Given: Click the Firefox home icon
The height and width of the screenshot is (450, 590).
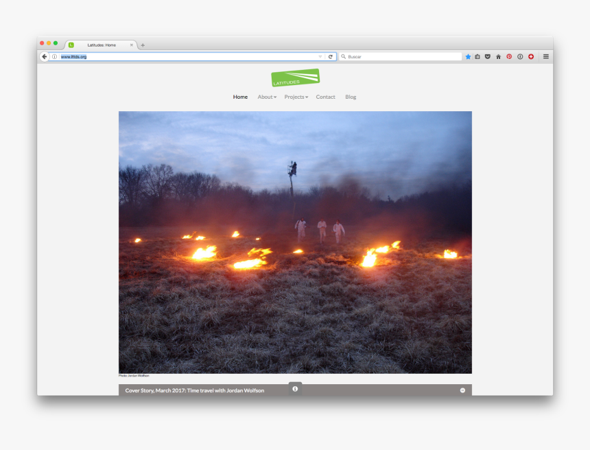Looking at the screenshot, I should tap(498, 56).
